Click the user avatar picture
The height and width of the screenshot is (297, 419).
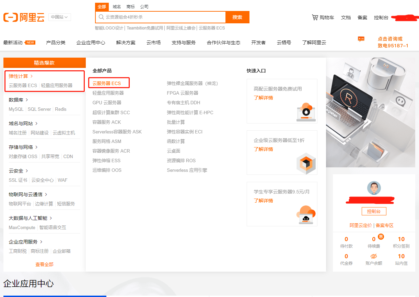point(374,188)
